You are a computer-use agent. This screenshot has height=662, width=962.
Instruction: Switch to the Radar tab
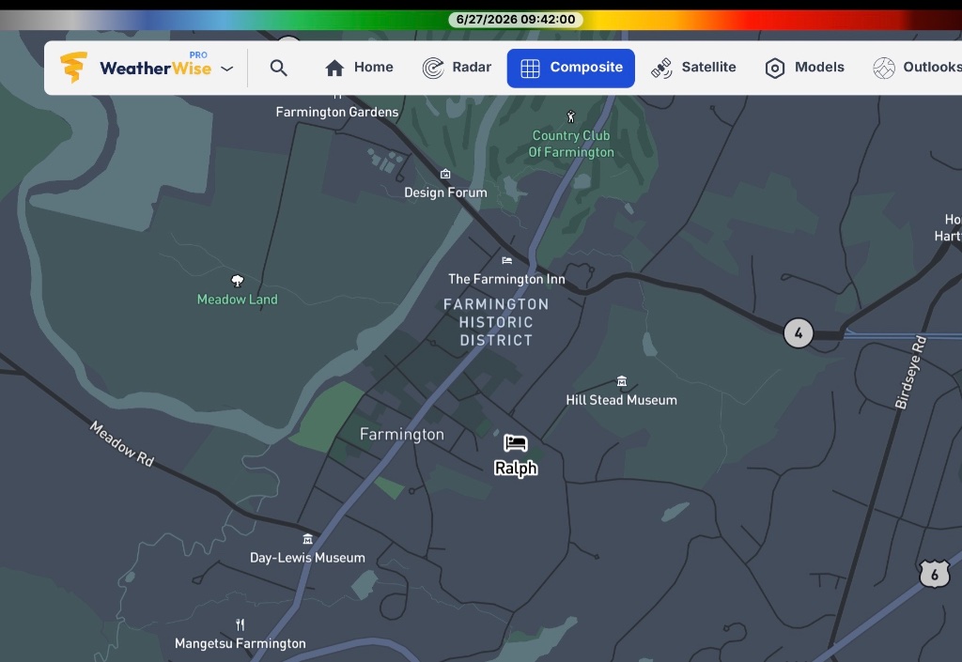[458, 68]
